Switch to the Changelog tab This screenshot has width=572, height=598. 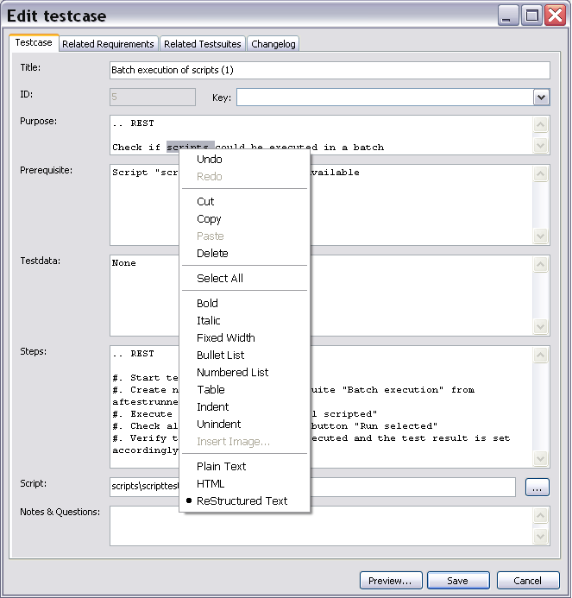tap(273, 44)
